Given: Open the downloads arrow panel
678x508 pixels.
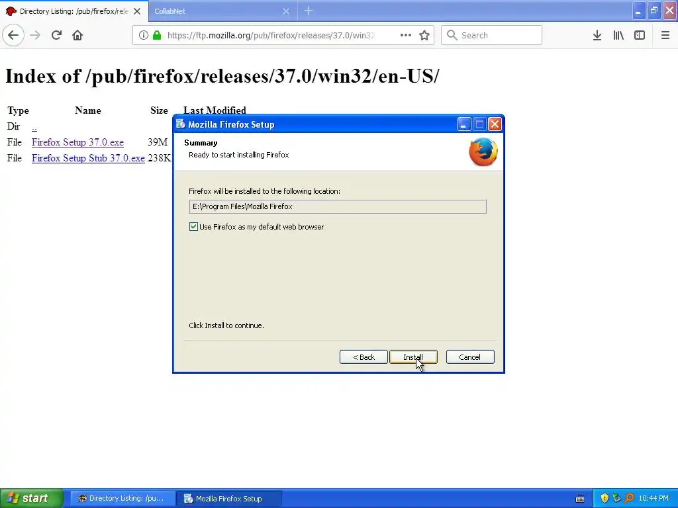Looking at the screenshot, I should [597, 35].
